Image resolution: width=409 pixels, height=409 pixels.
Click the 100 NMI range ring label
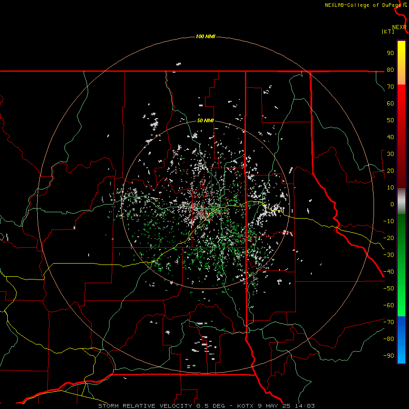coord(205,36)
